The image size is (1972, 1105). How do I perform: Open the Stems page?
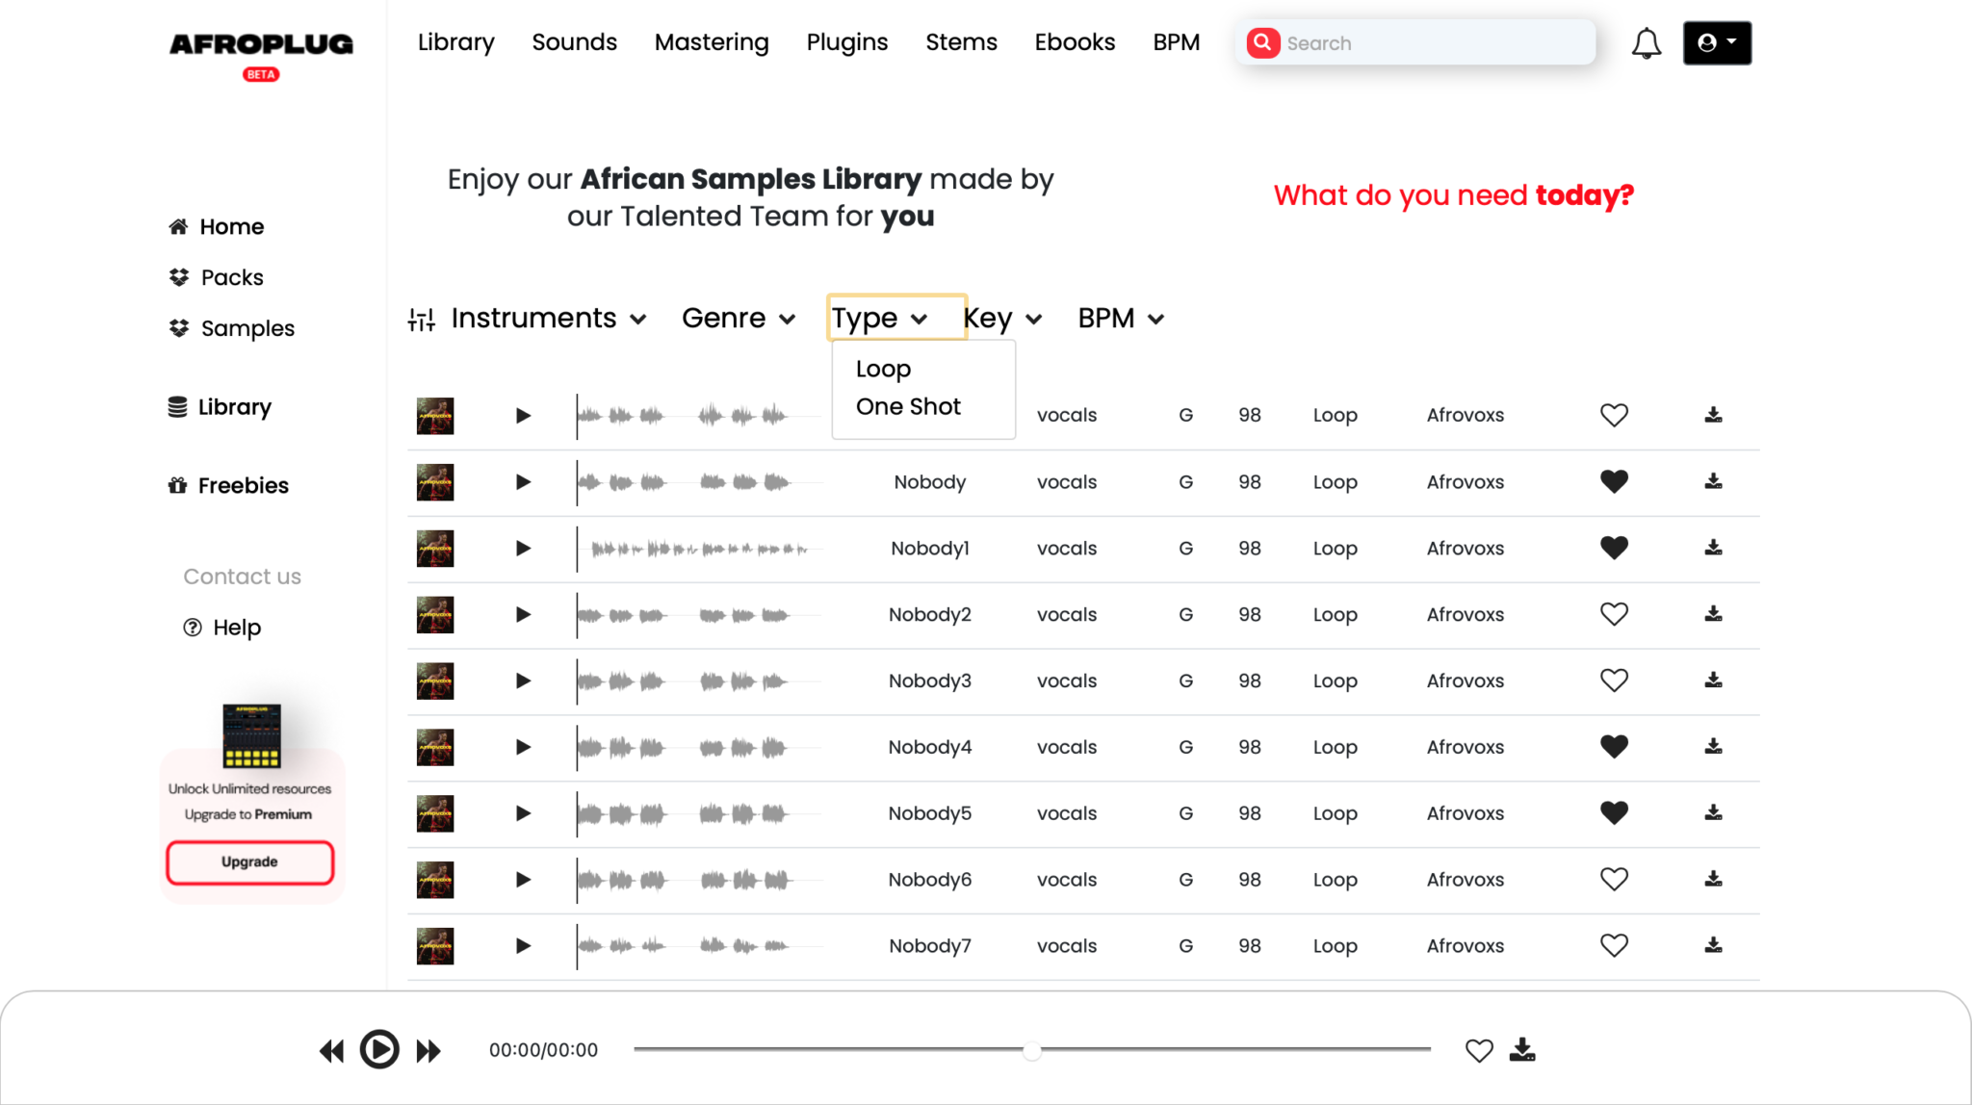961,42
